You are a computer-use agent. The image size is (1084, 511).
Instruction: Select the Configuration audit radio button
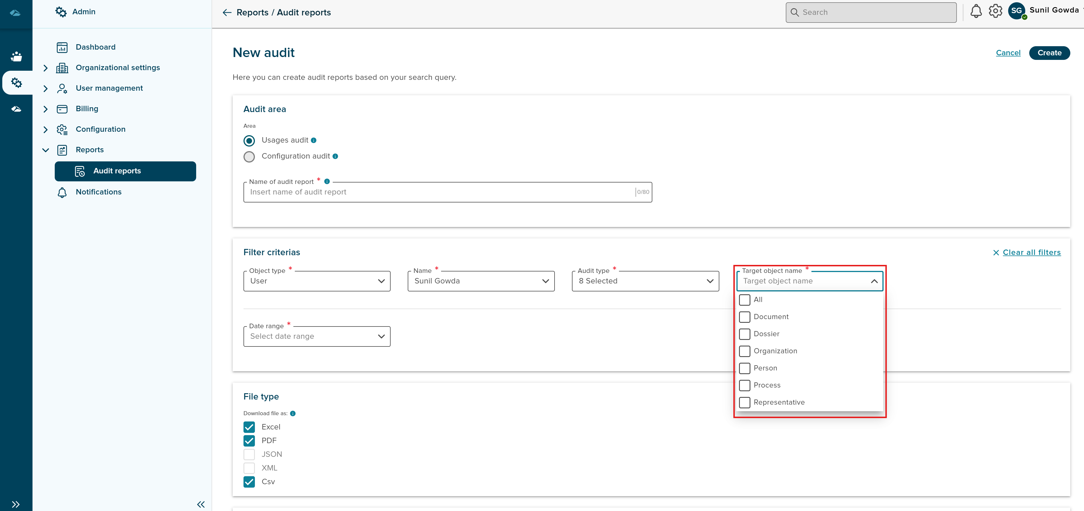click(249, 157)
